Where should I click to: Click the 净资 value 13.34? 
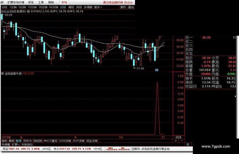pyautogui.click(x=206, y=82)
